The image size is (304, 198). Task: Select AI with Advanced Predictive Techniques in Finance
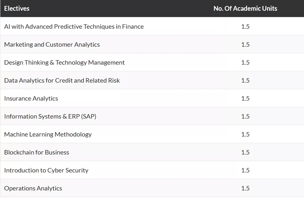coord(74,26)
